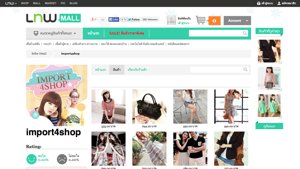The image size is (300, 169).
Task: Click the Import 4Shop banner image
Action: point(57,95)
